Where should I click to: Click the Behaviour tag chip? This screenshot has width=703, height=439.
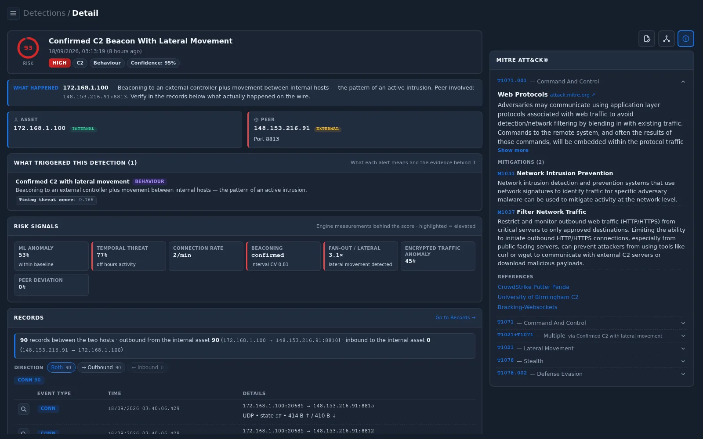[x=107, y=63]
